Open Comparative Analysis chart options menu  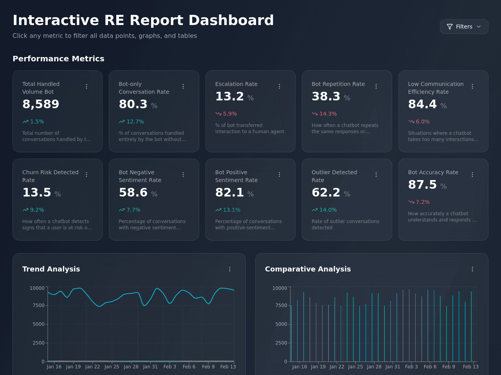(x=472, y=269)
